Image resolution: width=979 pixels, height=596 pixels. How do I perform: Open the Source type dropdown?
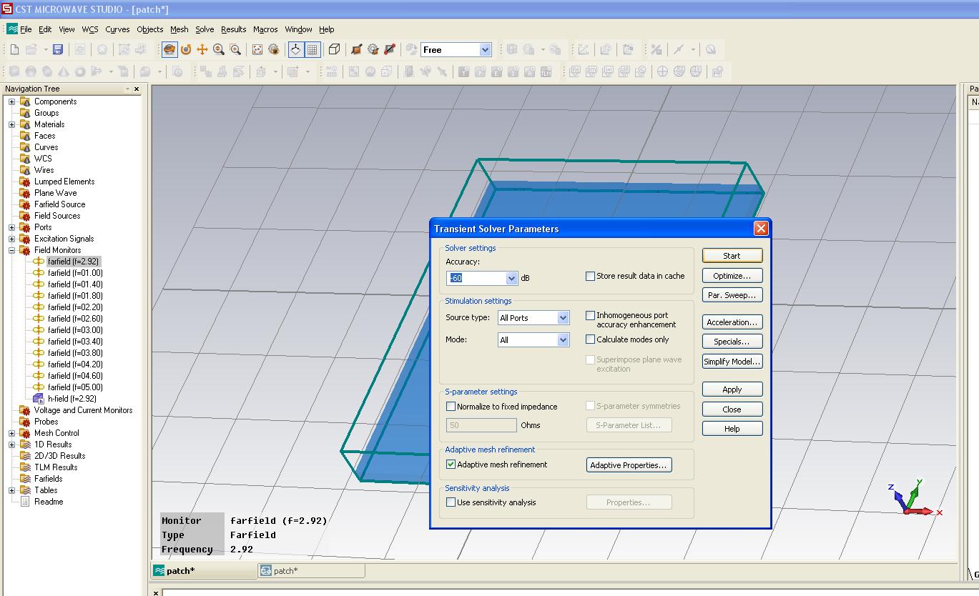point(563,318)
